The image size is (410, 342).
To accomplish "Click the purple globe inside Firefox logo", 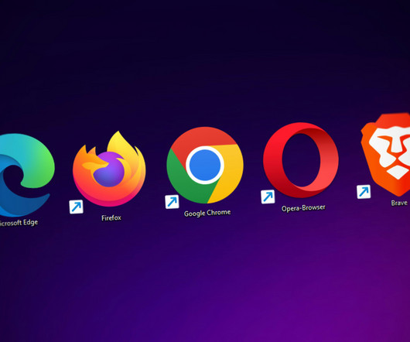I will point(109,170).
